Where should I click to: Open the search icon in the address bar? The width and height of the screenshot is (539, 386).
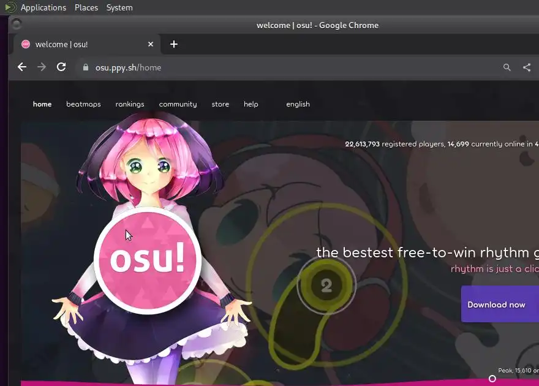click(x=507, y=67)
